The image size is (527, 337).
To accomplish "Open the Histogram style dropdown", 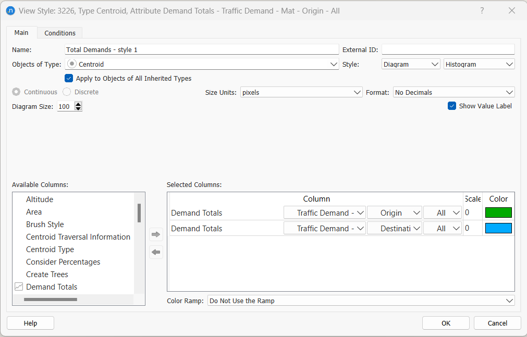I will pos(479,64).
